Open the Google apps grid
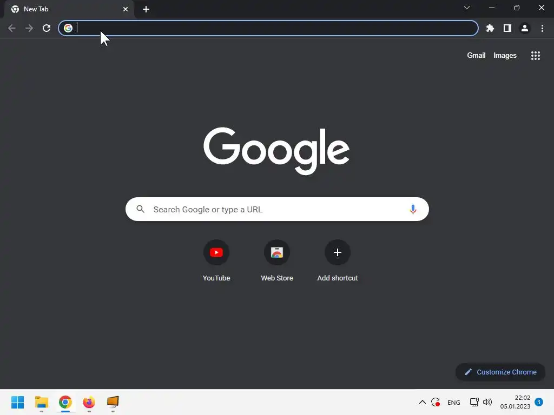Image resolution: width=554 pixels, height=415 pixels. (536, 56)
